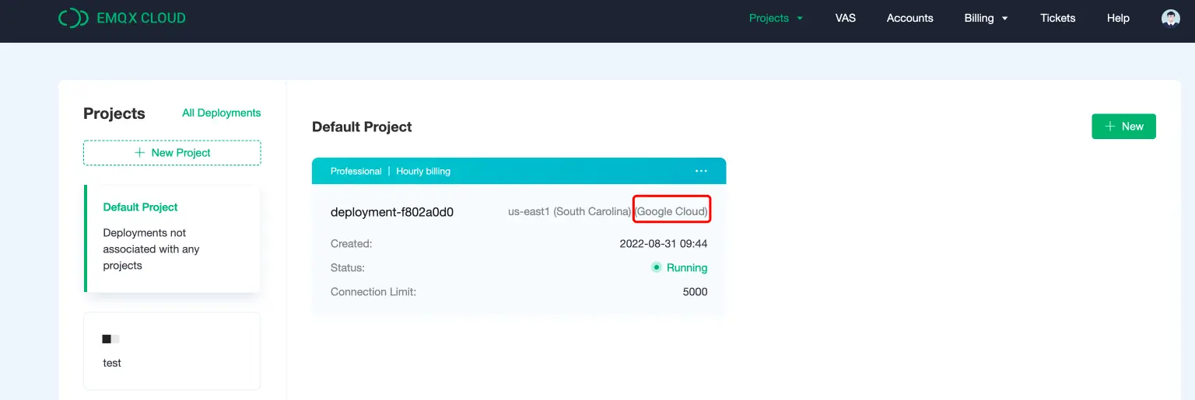Go to the Accounts page
This screenshot has height=400, width=1195.
tap(909, 18)
